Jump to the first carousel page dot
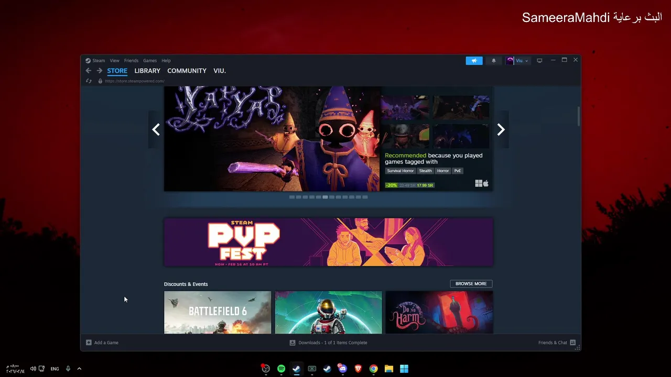 292,197
